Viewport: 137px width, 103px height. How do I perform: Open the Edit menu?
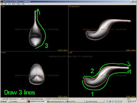[x=5, y=4]
